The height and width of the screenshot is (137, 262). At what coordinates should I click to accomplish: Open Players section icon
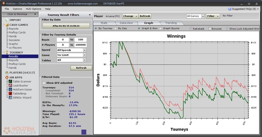[7, 73]
